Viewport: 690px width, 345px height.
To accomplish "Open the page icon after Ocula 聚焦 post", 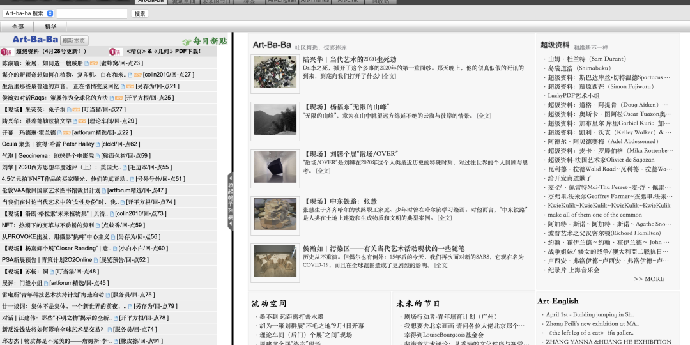I will click(x=96, y=144).
